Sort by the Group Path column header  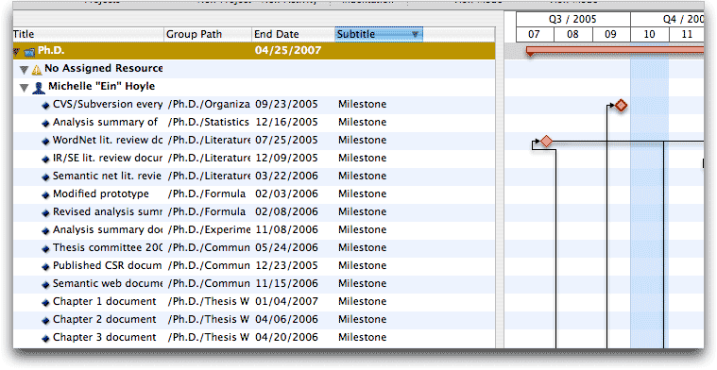pyautogui.click(x=208, y=34)
